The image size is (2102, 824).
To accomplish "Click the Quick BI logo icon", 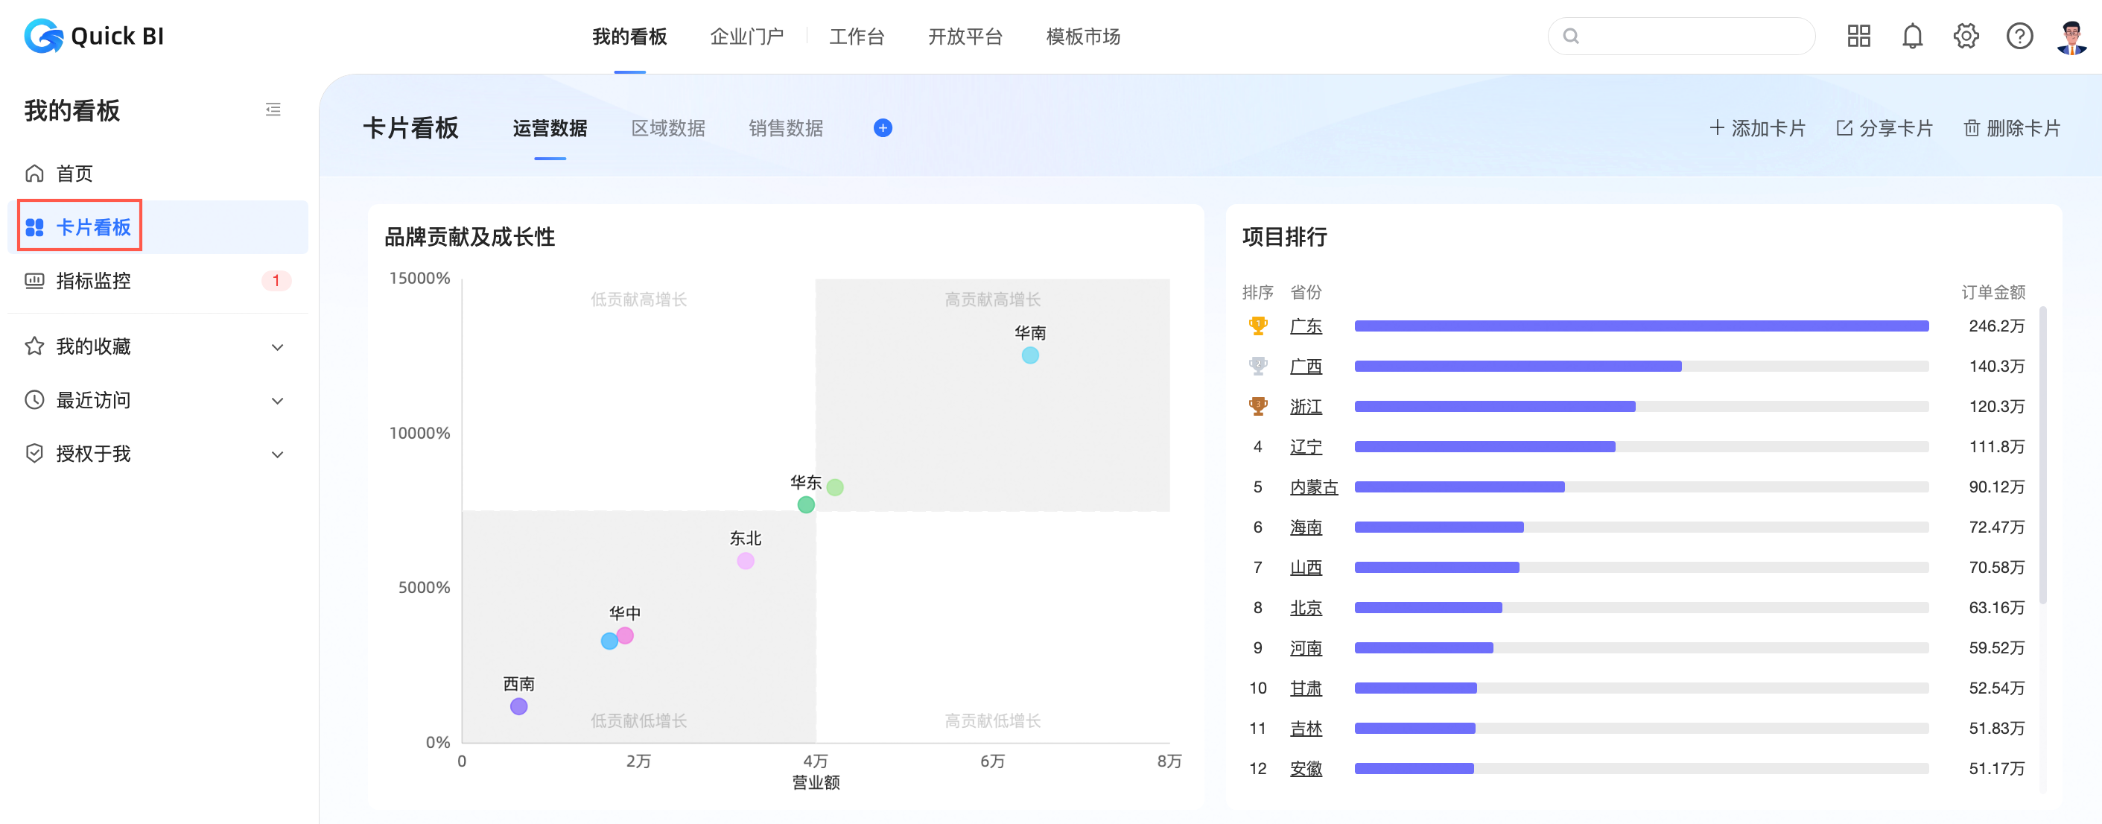I will [x=43, y=36].
